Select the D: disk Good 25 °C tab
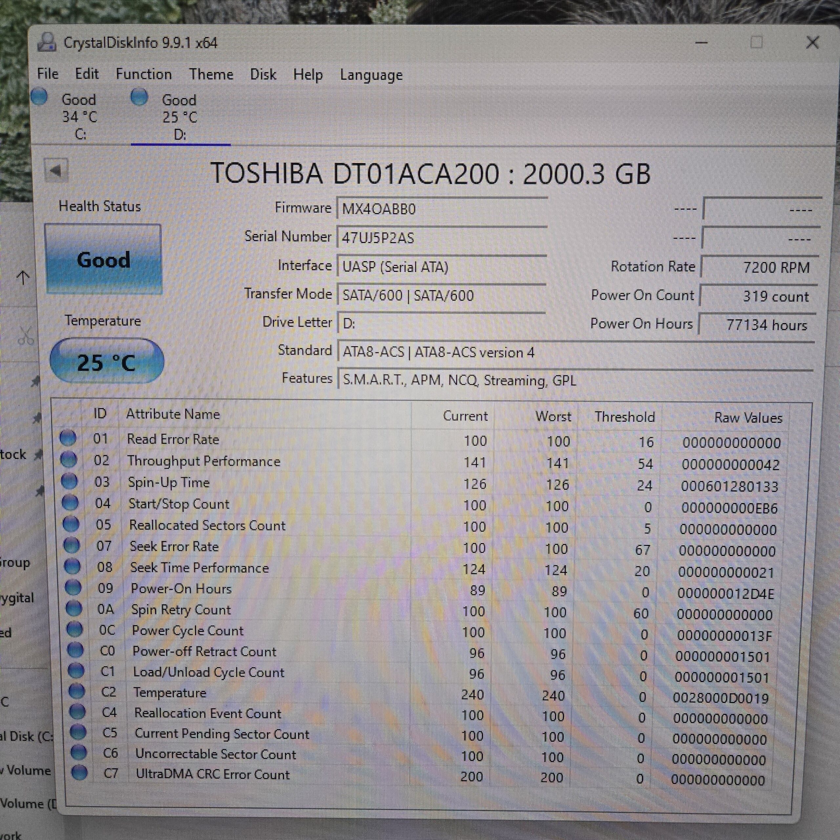840x840 pixels. coord(180,116)
